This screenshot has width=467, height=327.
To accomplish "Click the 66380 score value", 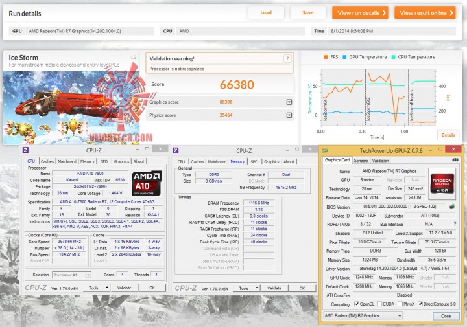I will pos(237,85).
